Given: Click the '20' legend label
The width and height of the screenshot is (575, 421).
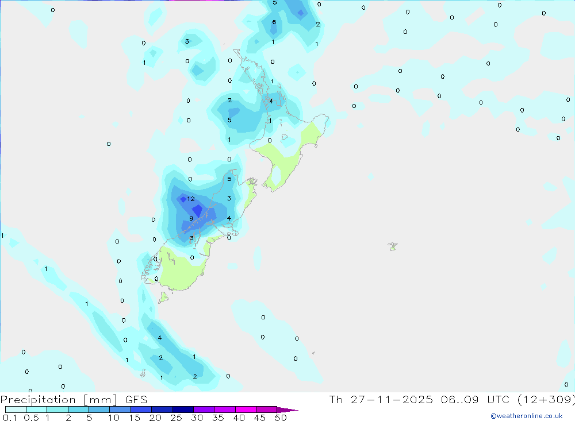Looking at the screenshot, I should point(155,418).
